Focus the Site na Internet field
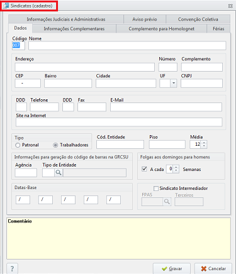This screenshot has height=274, width=236. [x=119, y=122]
